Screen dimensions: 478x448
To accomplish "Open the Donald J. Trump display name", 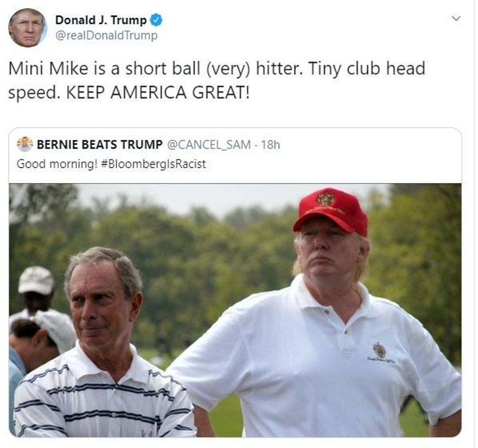I will click(x=101, y=20).
